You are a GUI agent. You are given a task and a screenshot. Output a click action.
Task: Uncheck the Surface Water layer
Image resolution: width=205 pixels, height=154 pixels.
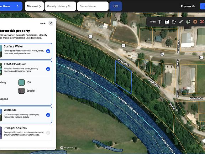pos(48,51)
